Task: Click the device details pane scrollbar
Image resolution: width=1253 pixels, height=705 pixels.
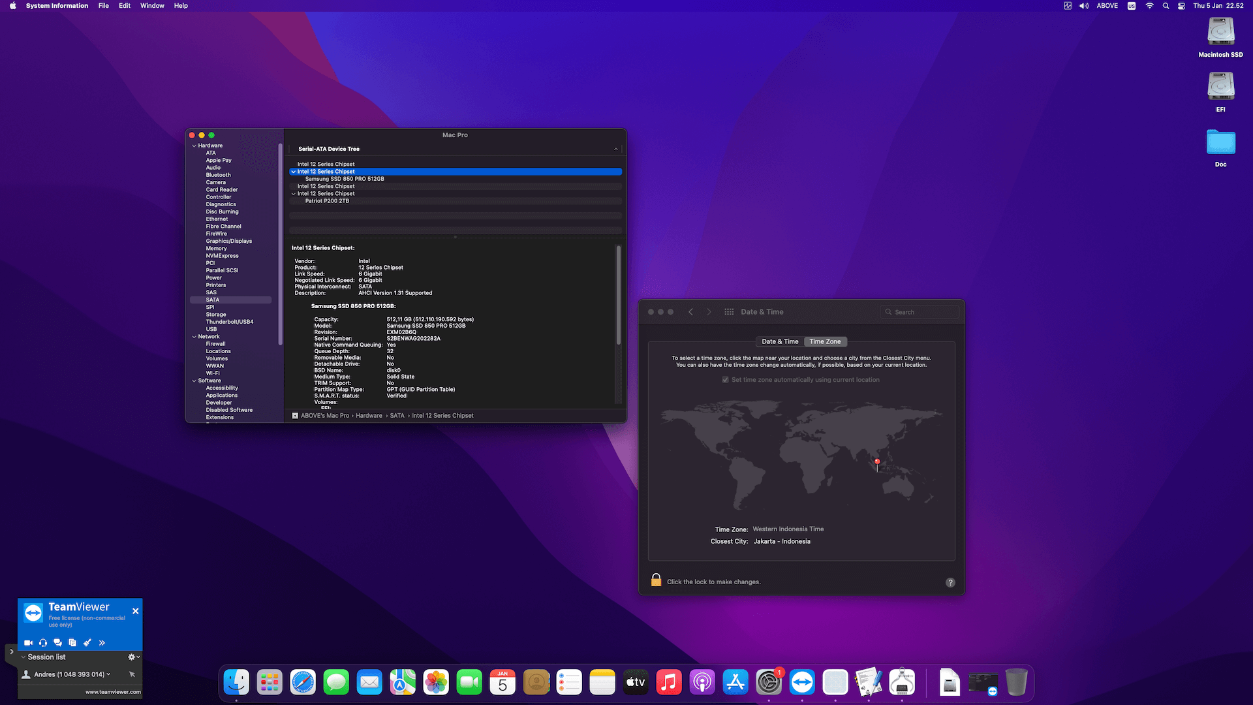Action: pos(618,294)
